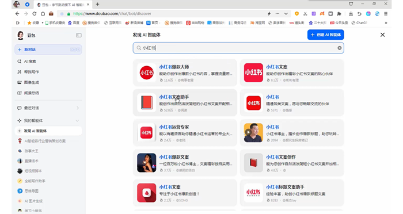Open 小红书文案 agent by SONG
Viewport: 403px width, 214px height.
pyautogui.click(x=185, y=193)
